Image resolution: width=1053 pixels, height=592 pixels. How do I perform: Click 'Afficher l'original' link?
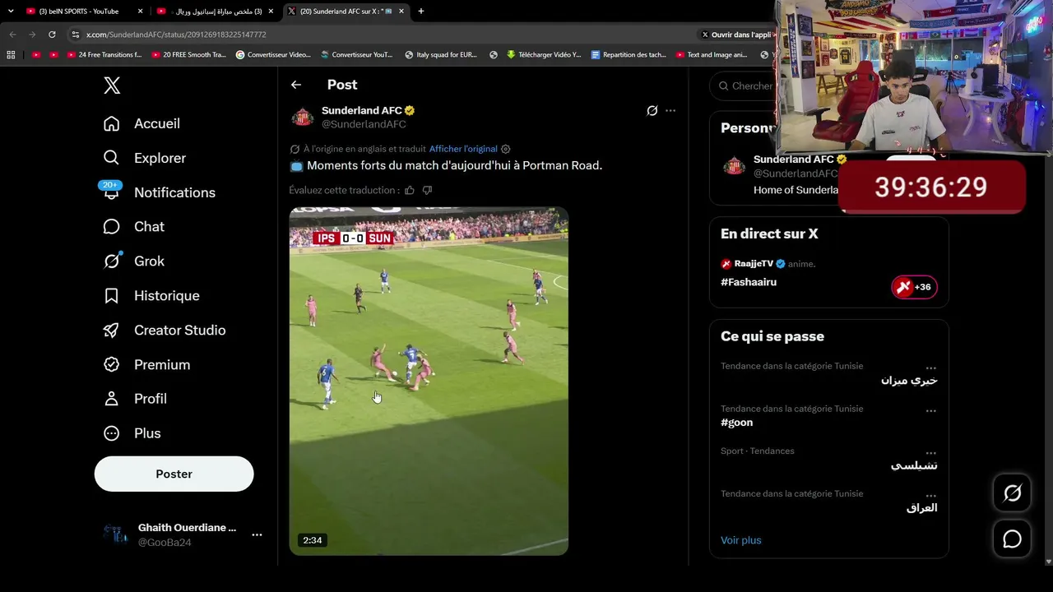click(463, 149)
